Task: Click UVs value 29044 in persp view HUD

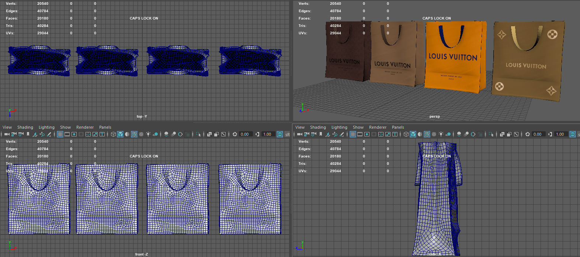Action: click(x=336, y=33)
